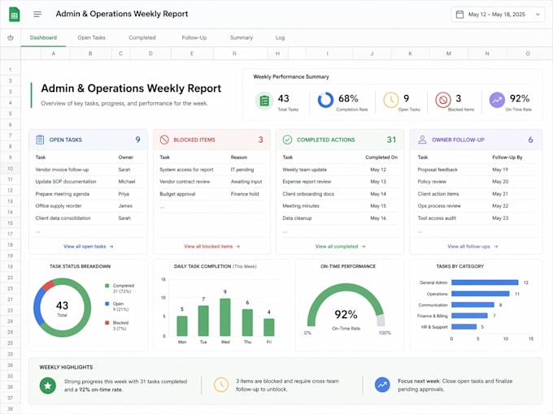553x414 pixels.
Task: Select the Data cleanup completed task
Action: click(297, 218)
